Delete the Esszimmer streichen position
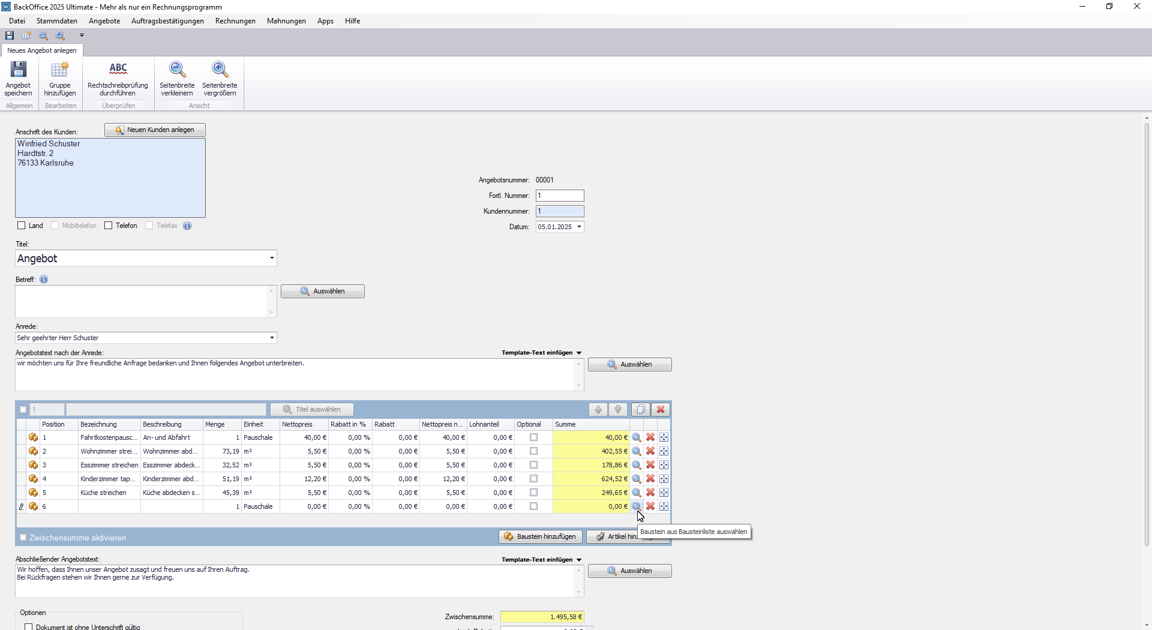Image resolution: width=1152 pixels, height=630 pixels. [x=650, y=465]
